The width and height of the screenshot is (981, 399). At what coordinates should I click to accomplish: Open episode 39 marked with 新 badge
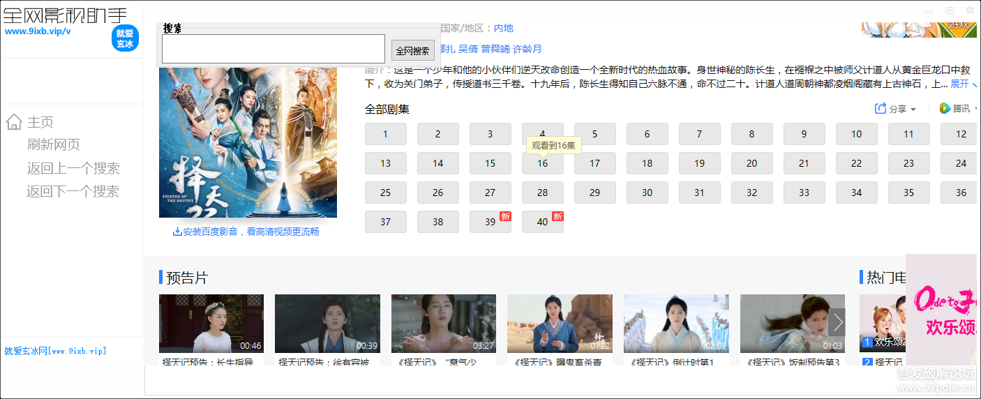point(490,222)
